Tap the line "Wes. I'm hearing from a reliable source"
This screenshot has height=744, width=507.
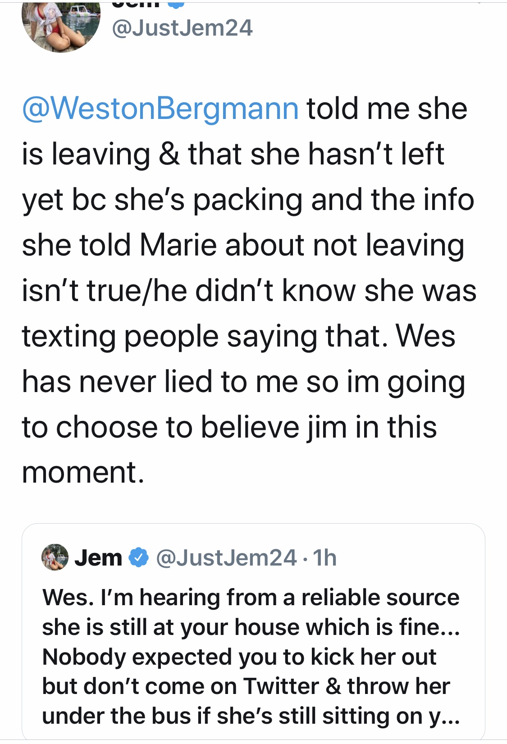tap(251, 598)
